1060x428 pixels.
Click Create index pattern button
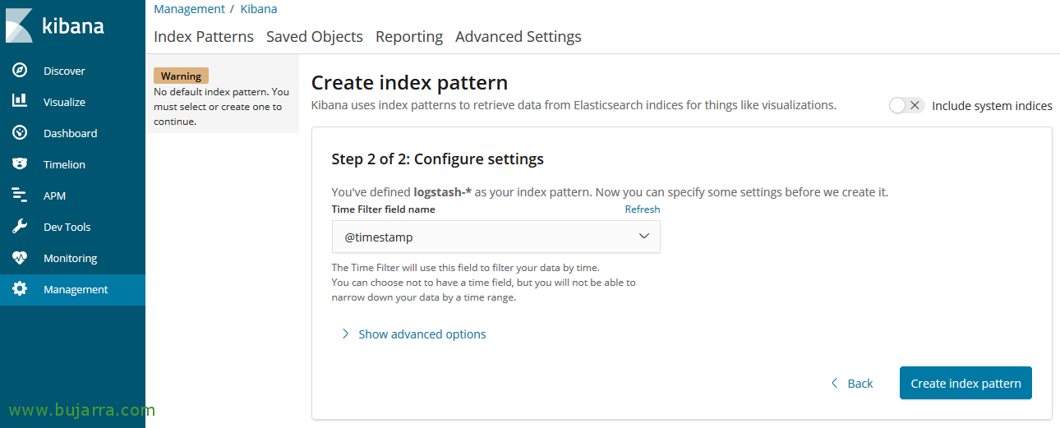(x=965, y=383)
